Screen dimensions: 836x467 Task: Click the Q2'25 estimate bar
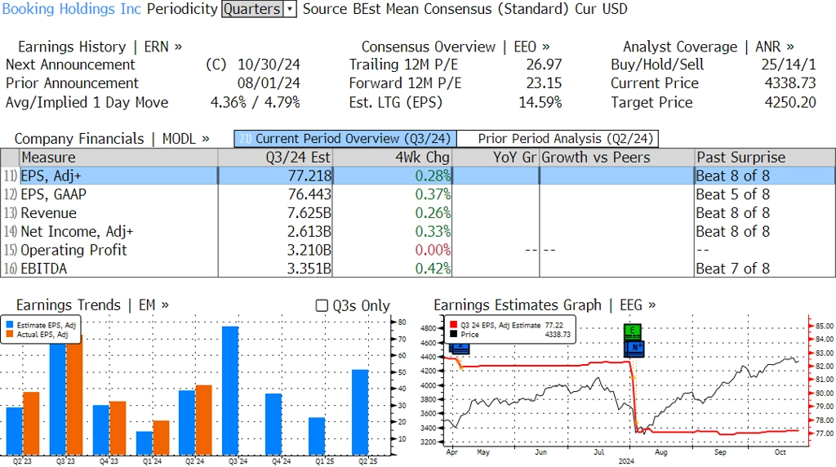point(360,412)
